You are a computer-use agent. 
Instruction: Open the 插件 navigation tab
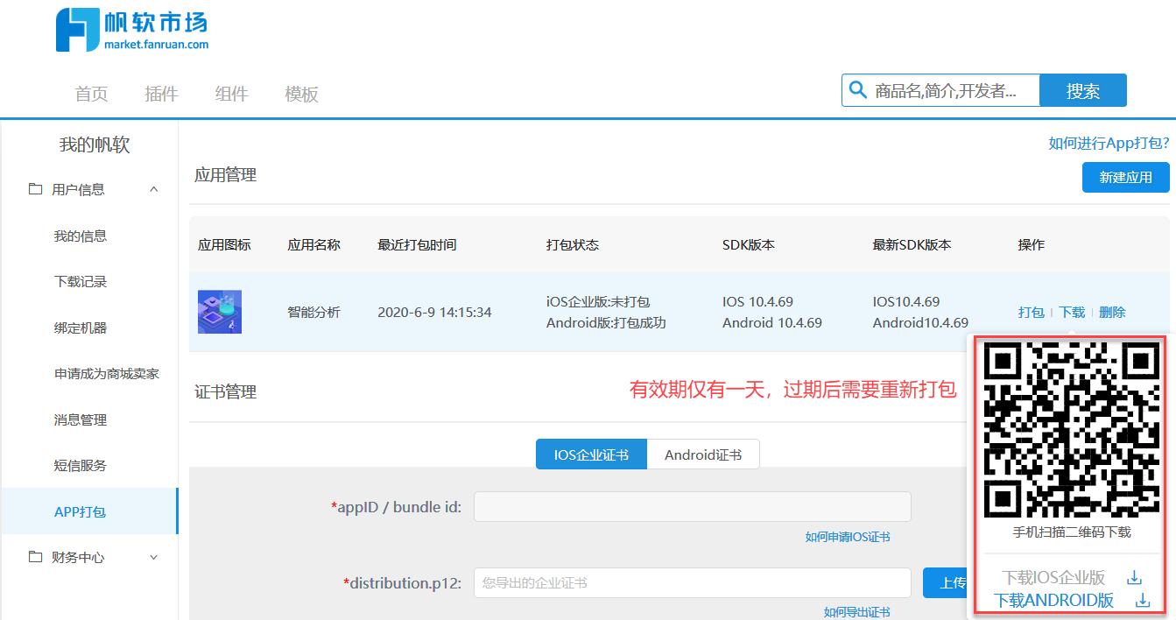pyautogui.click(x=161, y=95)
